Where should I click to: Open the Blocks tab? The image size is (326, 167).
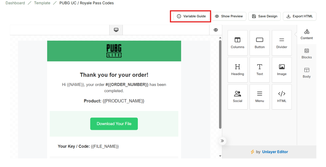(x=307, y=54)
